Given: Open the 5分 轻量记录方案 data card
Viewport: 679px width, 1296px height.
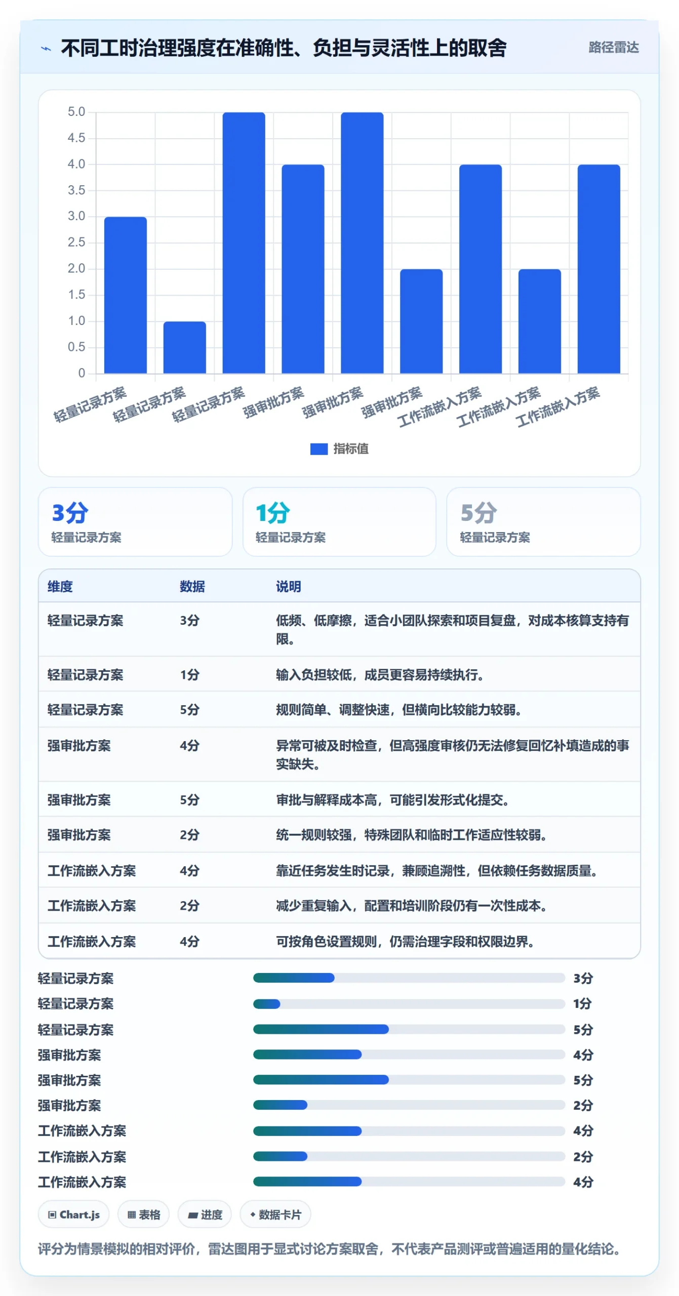Looking at the screenshot, I should [x=543, y=522].
